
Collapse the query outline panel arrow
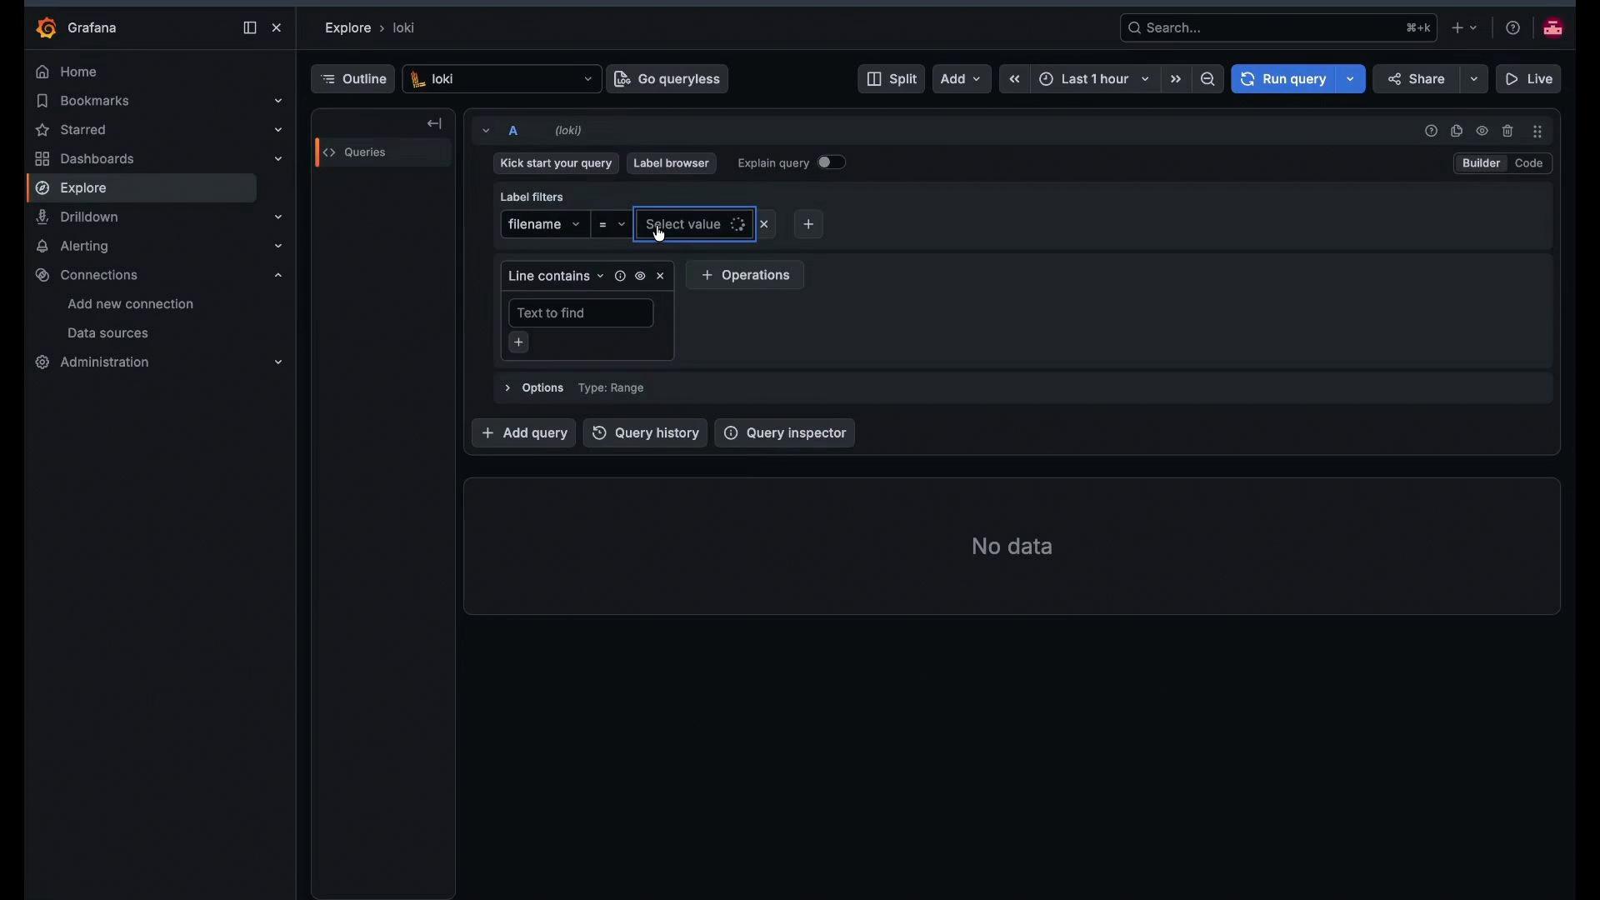pos(435,124)
